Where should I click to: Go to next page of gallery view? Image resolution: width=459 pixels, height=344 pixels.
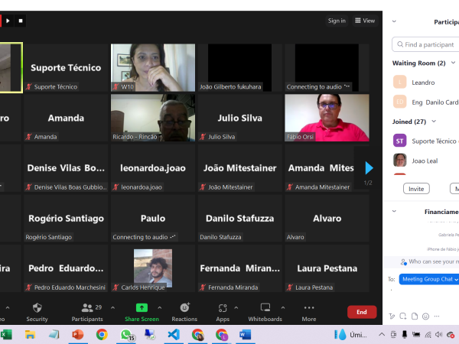pyautogui.click(x=369, y=168)
